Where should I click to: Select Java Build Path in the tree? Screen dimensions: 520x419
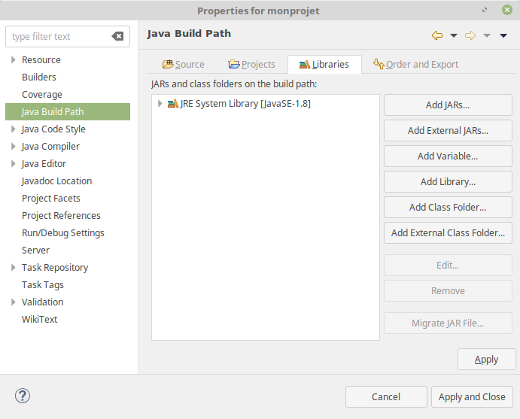coord(68,112)
